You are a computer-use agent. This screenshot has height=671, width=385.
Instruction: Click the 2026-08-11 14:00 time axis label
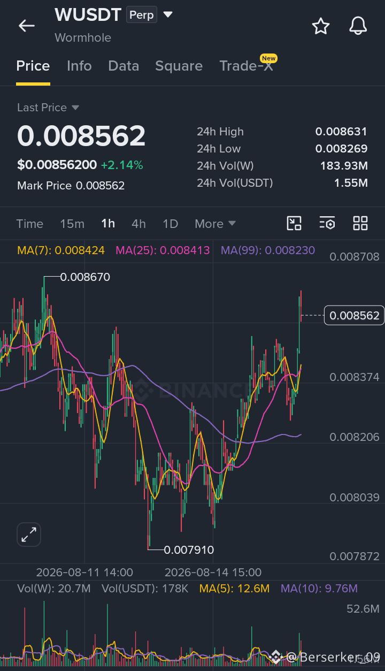coord(84,572)
